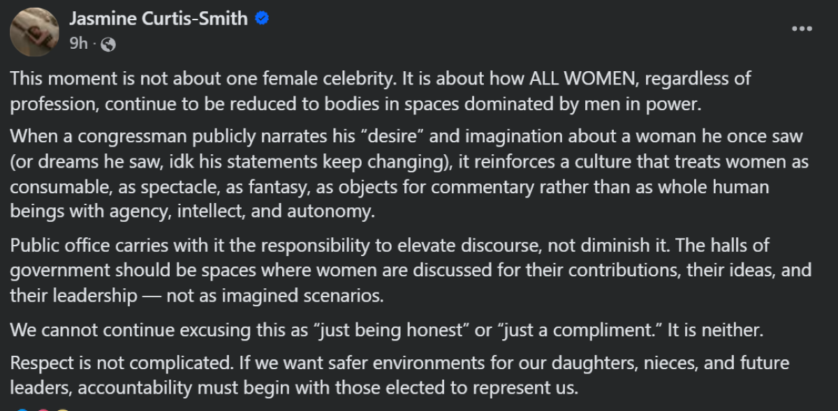Click the pink Love reaction icon
The width and height of the screenshot is (838, 411).
coord(42,409)
